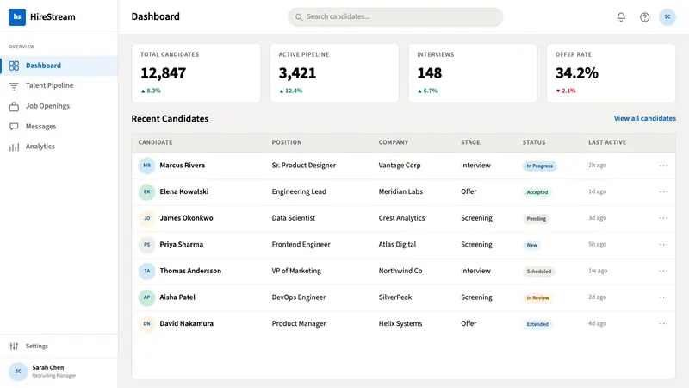Image resolution: width=689 pixels, height=388 pixels.
Task: Open more options for Thomas Andersson row
Action: coord(663,271)
